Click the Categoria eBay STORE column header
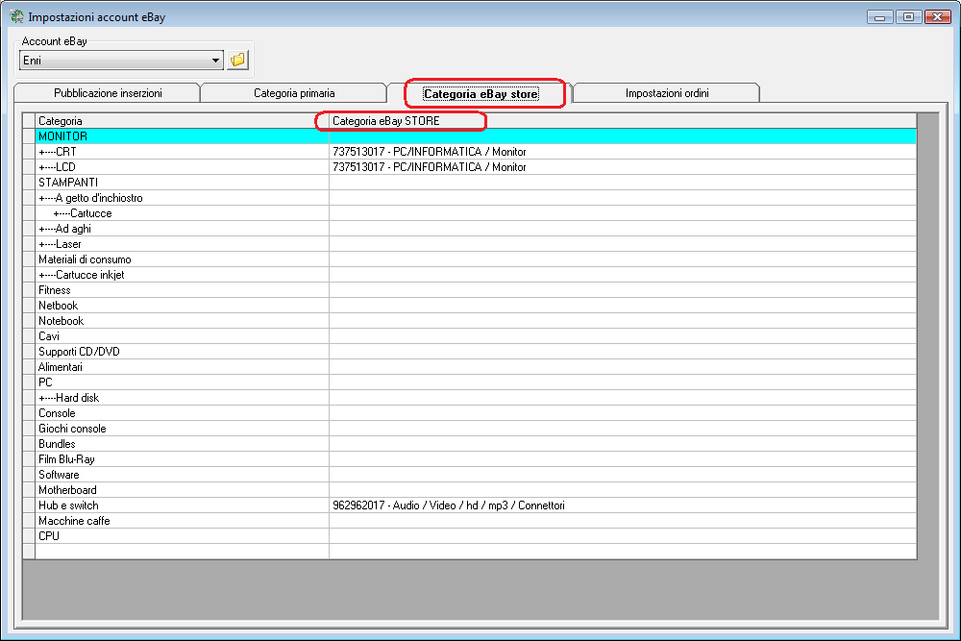The height and width of the screenshot is (641, 961). pos(623,121)
